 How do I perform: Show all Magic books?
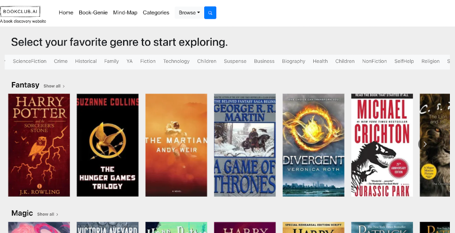48,214
